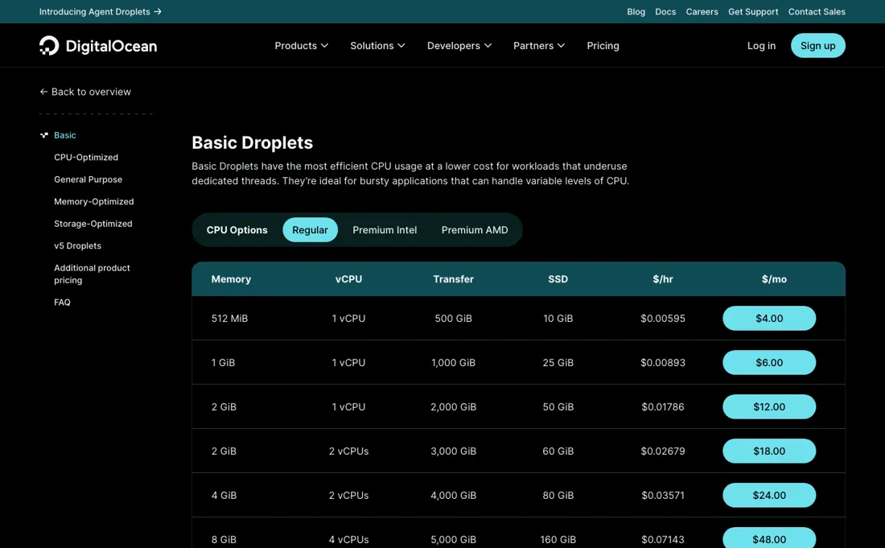Screen dimensions: 885x548
Task: Go Back to overview
Action: click(x=85, y=92)
